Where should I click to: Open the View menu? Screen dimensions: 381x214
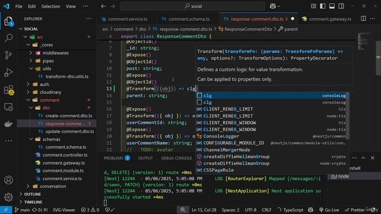tap(70, 7)
